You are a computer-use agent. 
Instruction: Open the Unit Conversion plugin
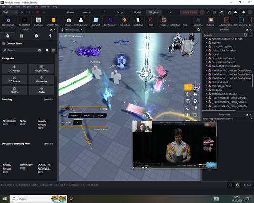point(241,22)
